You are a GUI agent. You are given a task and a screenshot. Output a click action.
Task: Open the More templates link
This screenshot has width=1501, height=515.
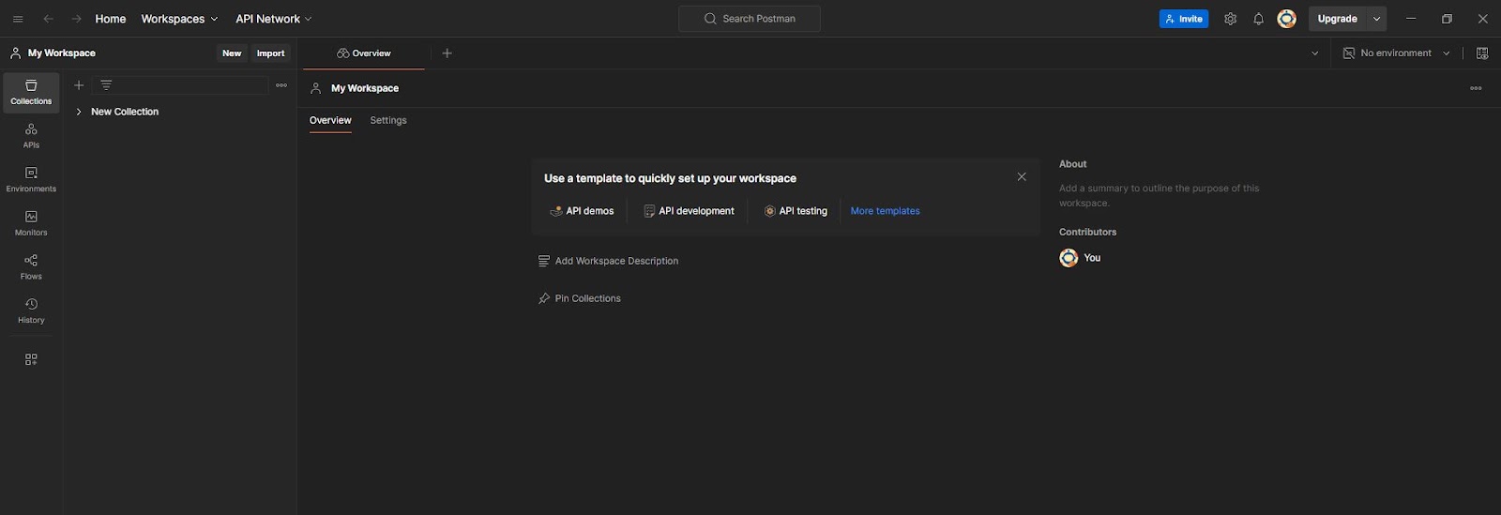tap(886, 211)
